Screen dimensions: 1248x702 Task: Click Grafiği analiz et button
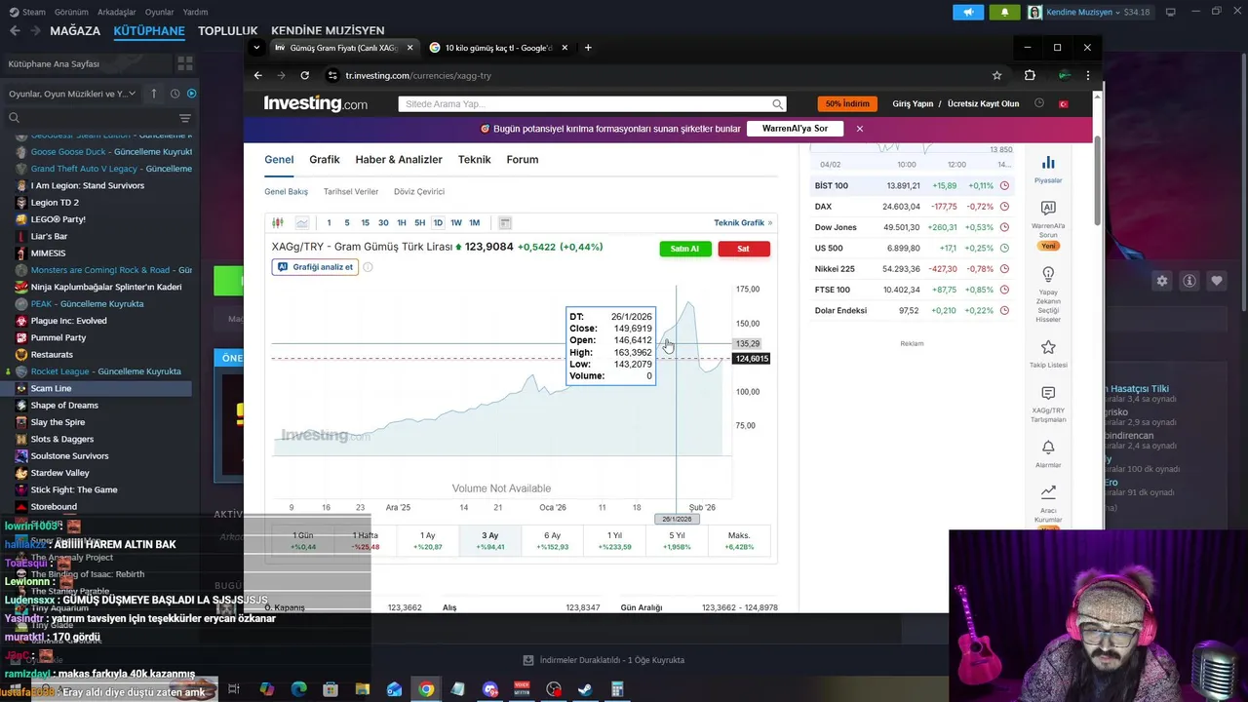pyautogui.click(x=315, y=267)
